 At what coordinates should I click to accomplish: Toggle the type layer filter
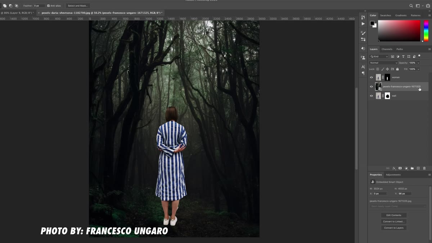pos(403,56)
